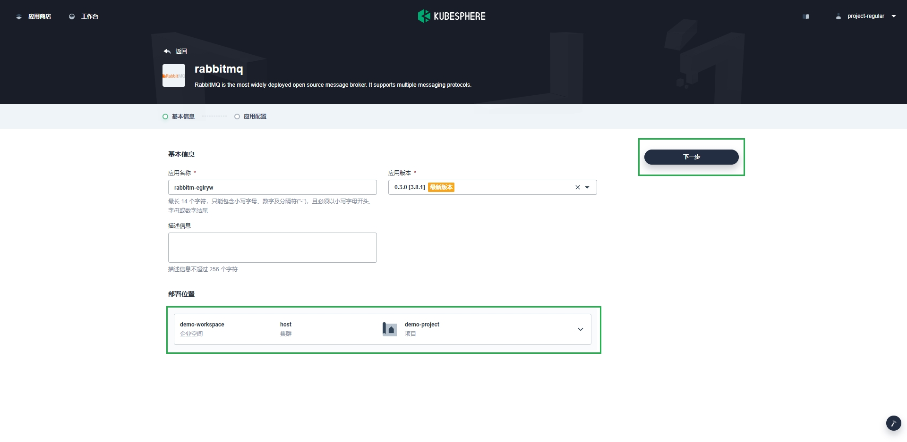Click the user avatar icon

point(839,17)
